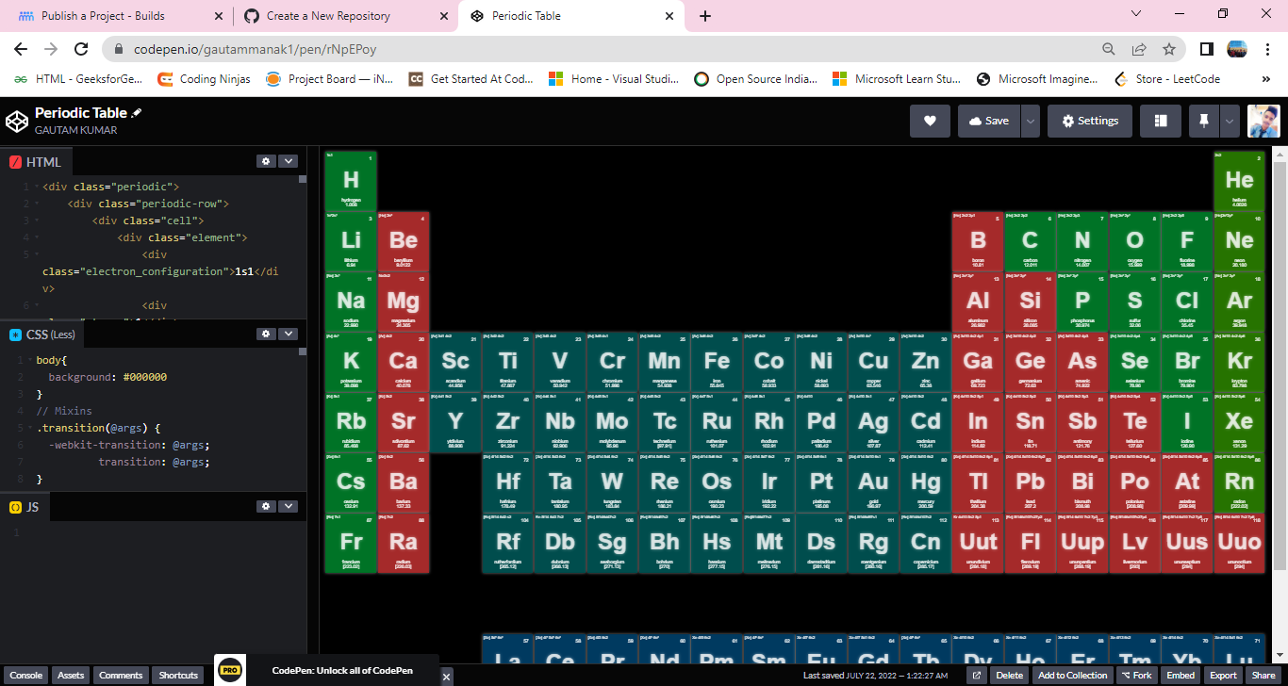1288x686 pixels.
Task: Click the pencil icon to rename the pen
Action: pyautogui.click(x=138, y=112)
